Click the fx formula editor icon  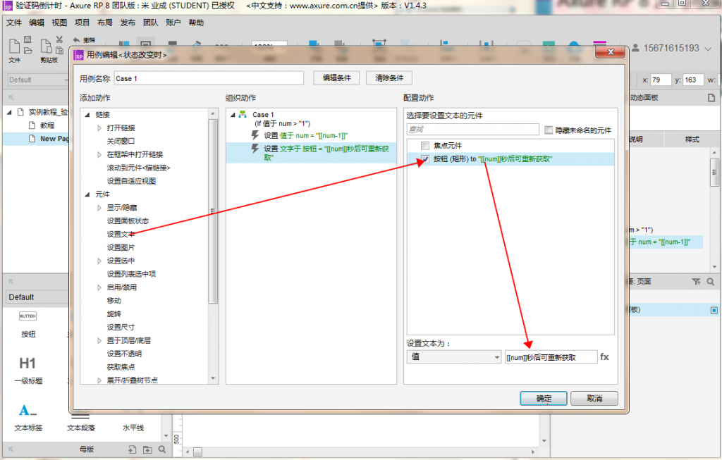coord(604,357)
